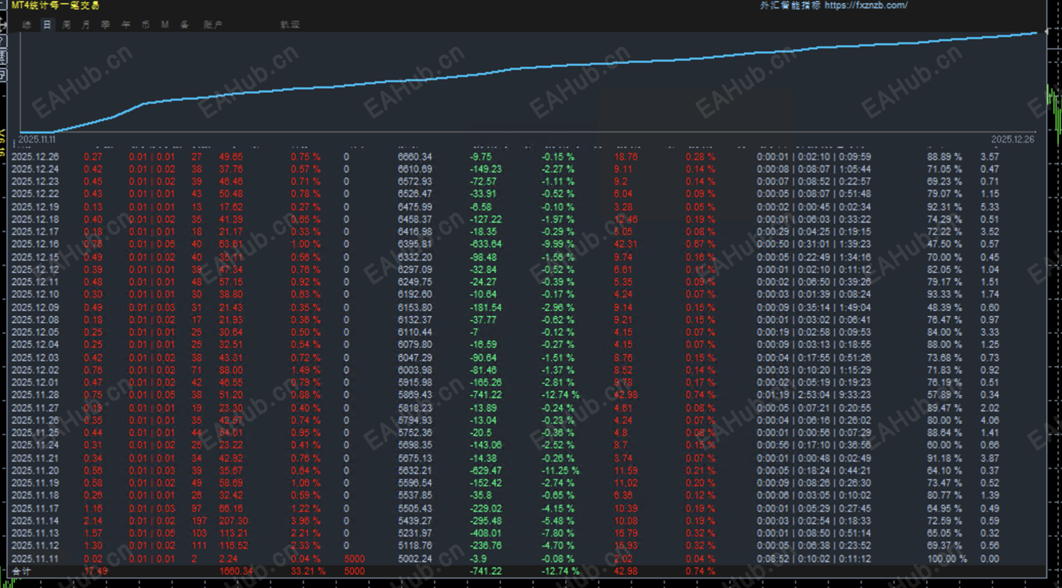Screen dimensions: 1062x588
Task: Select the 2025.12.24 date cell
Action: [35, 169]
